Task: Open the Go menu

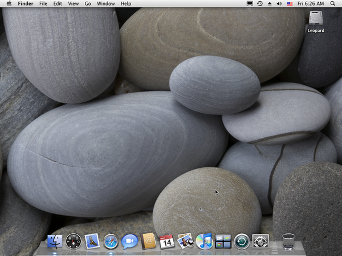Action: (x=88, y=3)
